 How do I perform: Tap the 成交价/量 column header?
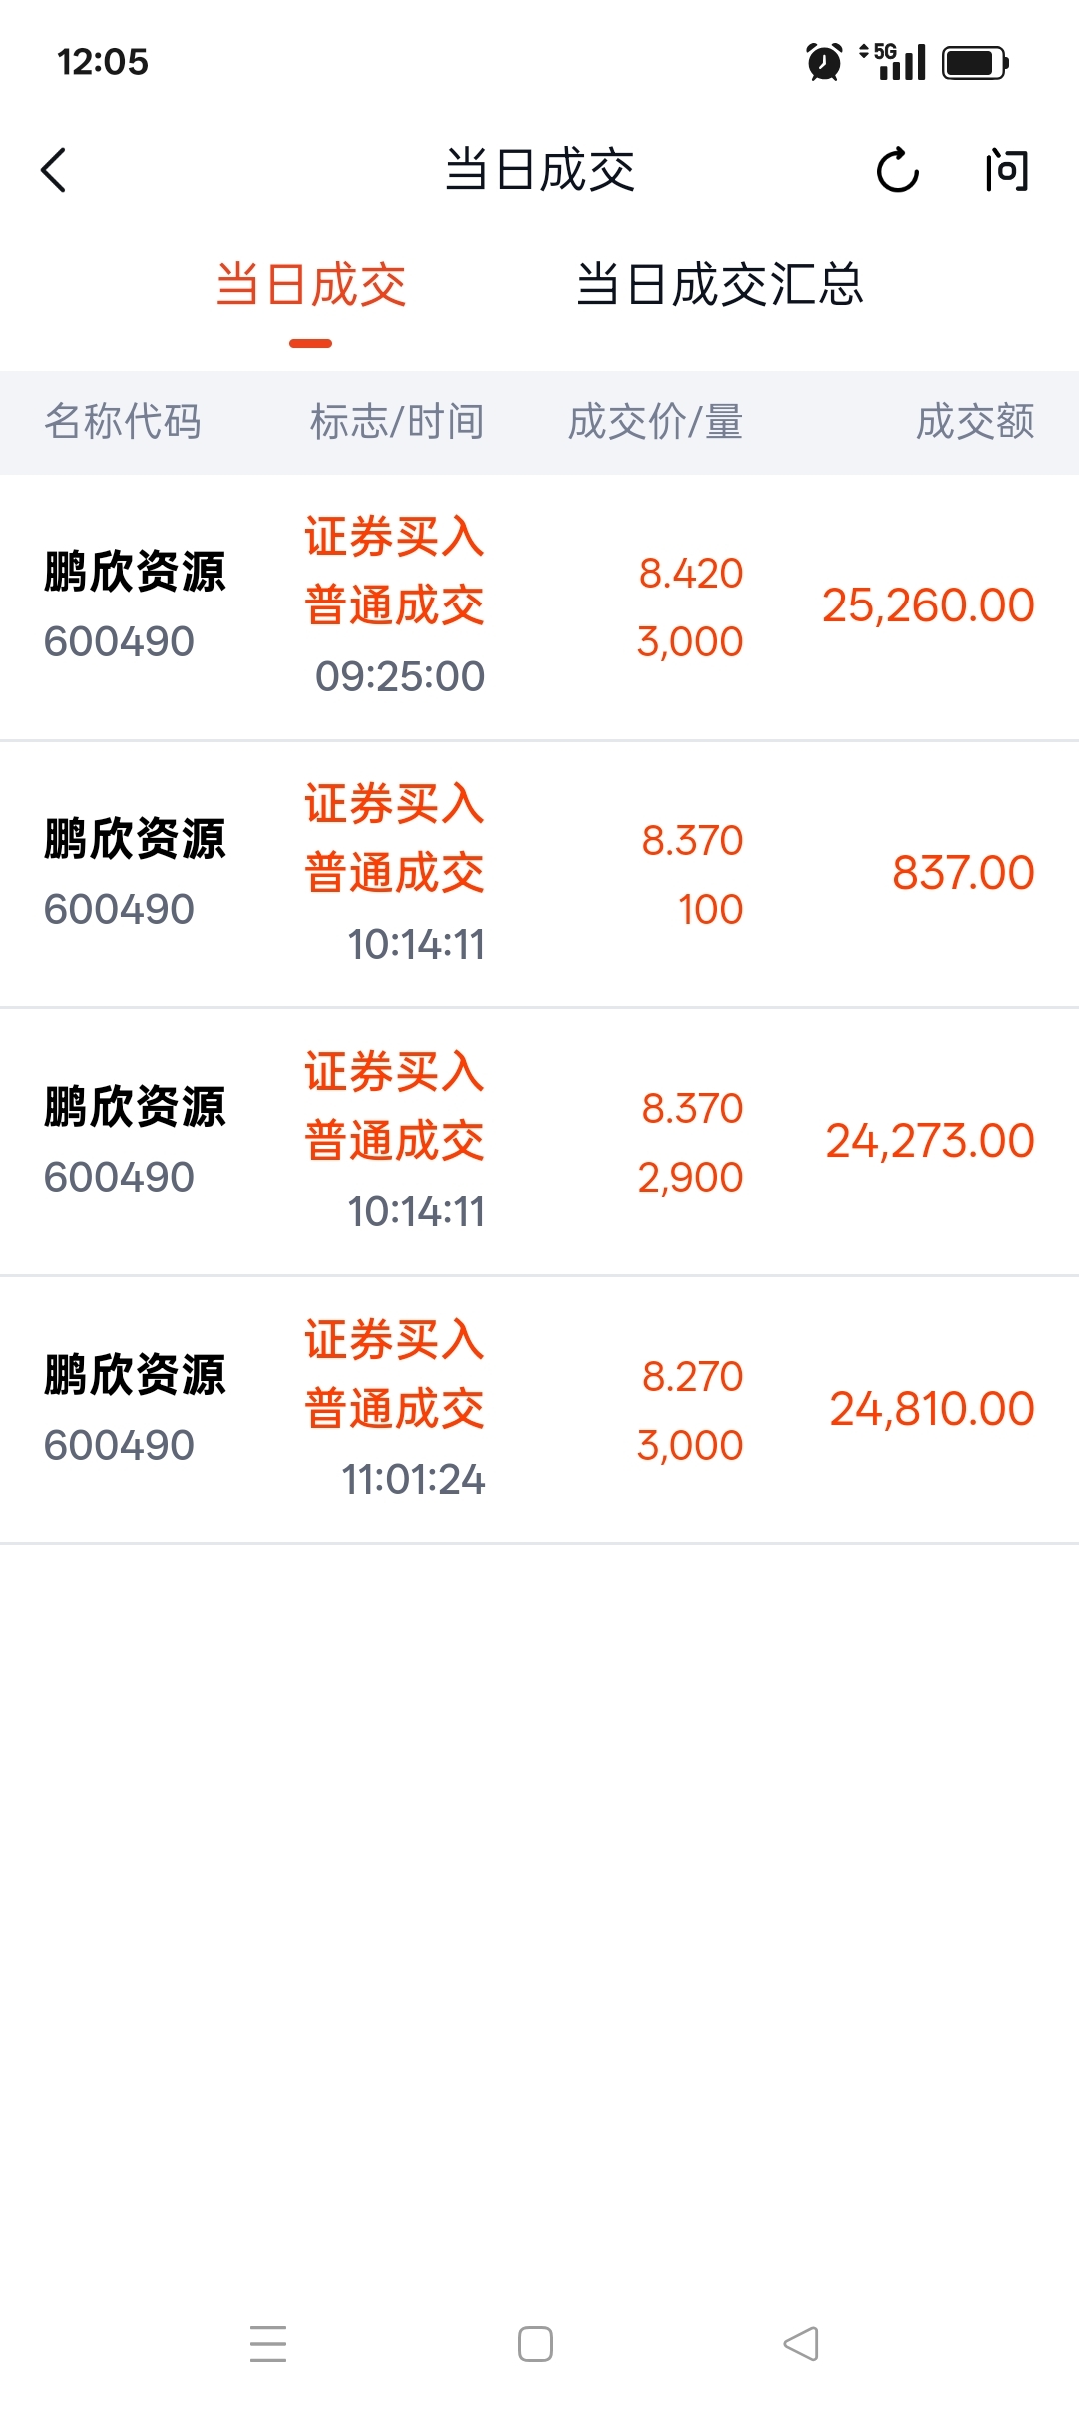[655, 422]
